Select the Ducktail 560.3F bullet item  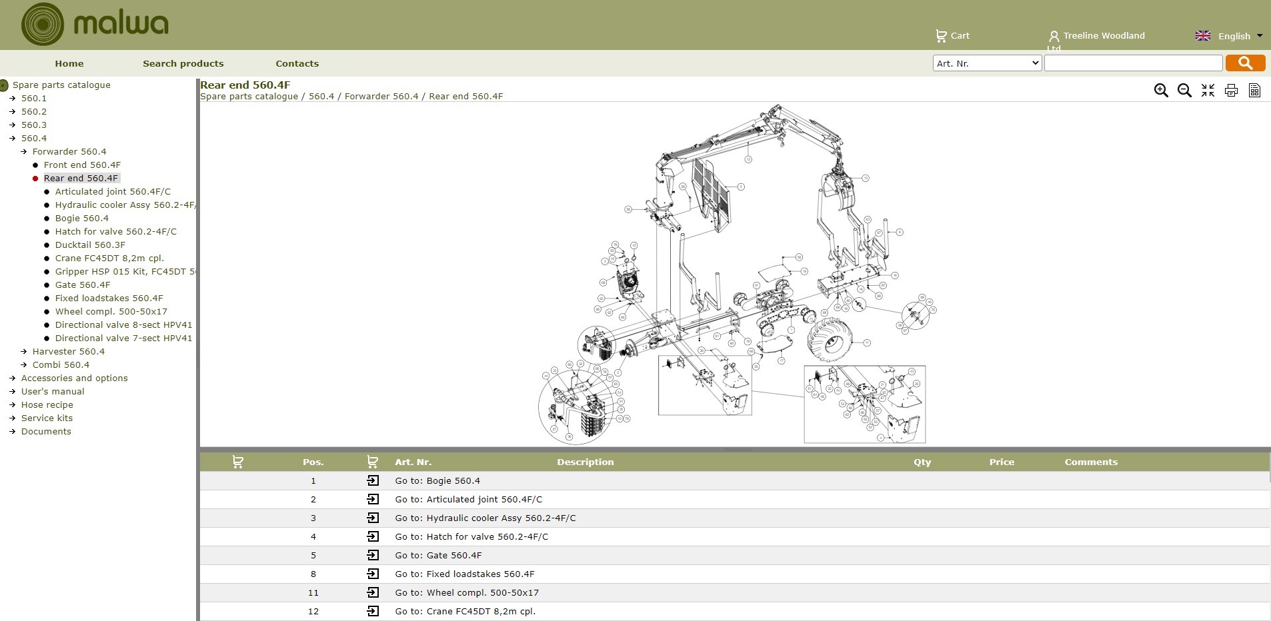pos(90,245)
